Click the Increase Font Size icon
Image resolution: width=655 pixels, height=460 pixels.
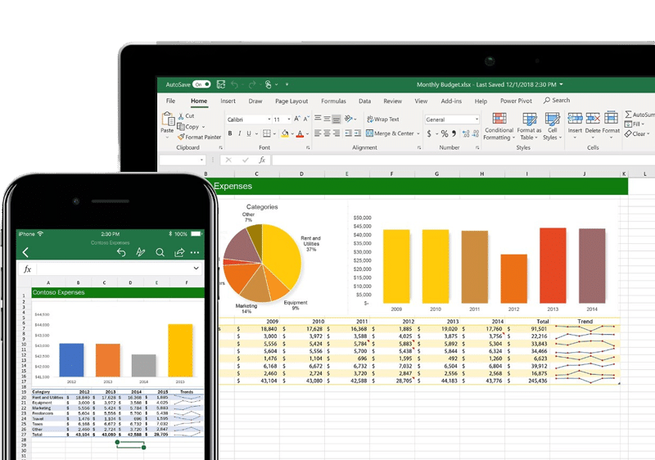297,119
